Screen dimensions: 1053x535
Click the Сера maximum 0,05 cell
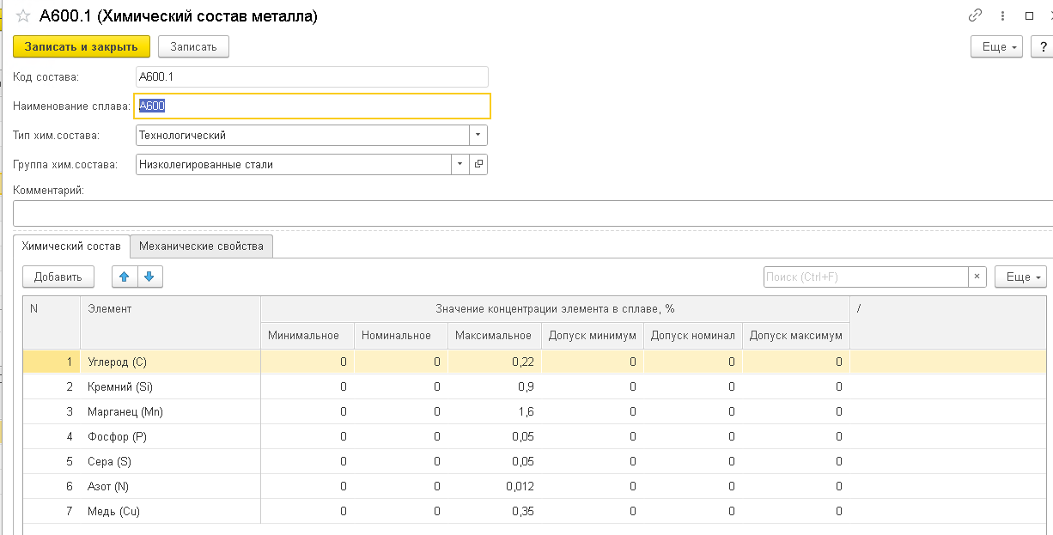pyautogui.click(x=495, y=461)
